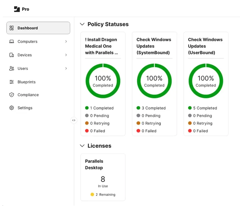Click the Compliance shield icon
Viewport: 240px width, 206px height.
coord(12,95)
